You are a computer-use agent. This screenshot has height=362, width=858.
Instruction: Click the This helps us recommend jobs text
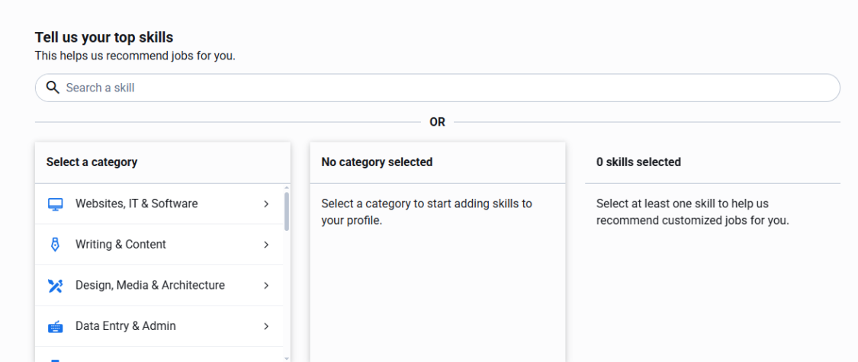[135, 56]
